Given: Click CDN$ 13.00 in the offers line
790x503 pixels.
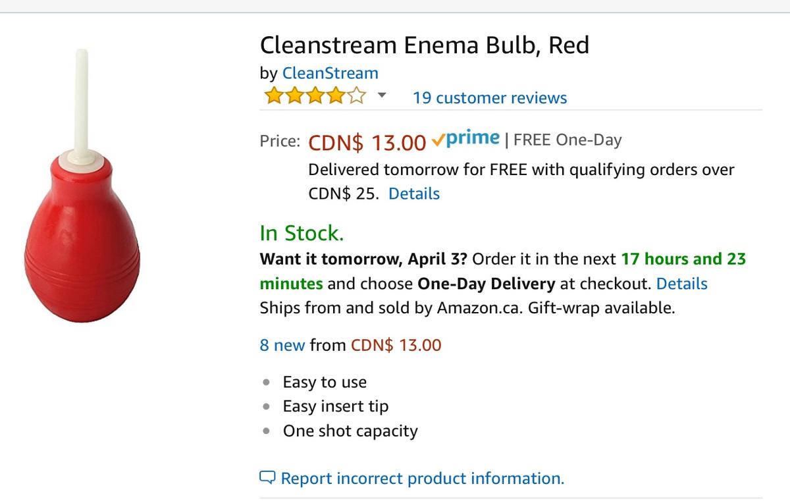Looking at the screenshot, I should tap(396, 345).
